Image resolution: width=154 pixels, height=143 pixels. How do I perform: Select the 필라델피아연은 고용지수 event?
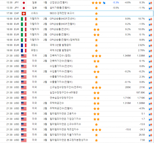click(x=63, y=114)
